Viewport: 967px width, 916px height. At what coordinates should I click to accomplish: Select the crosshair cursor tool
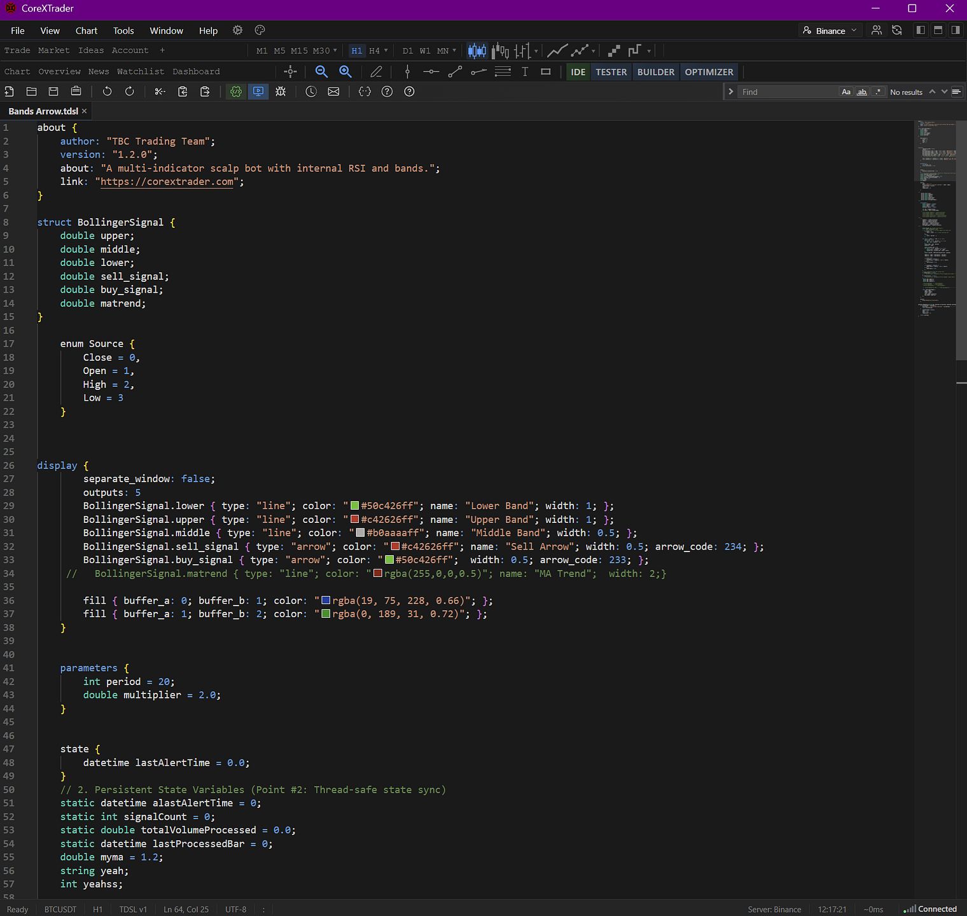tap(290, 72)
